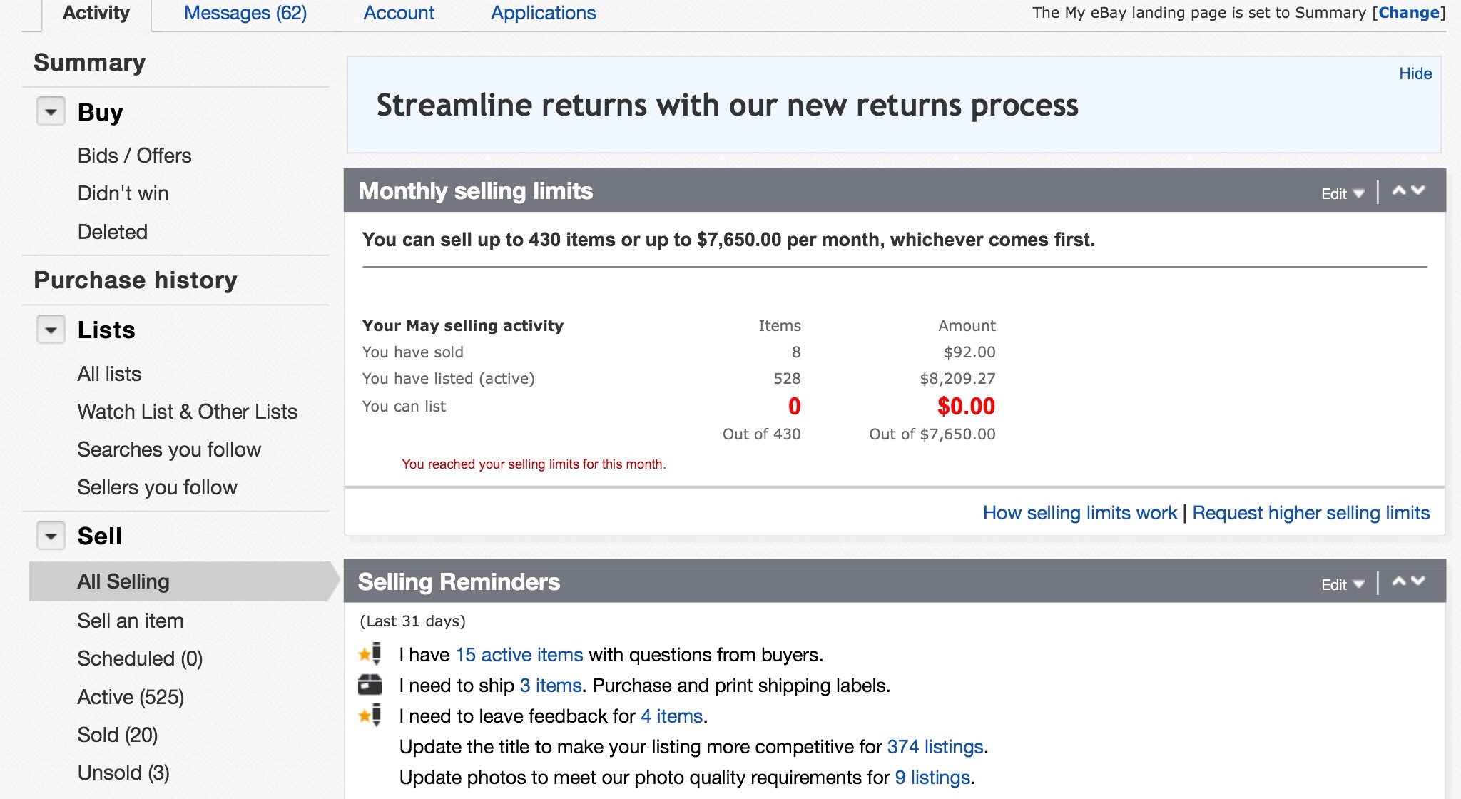1461x799 pixels.
Task: Collapse the Buy section
Action: (51, 112)
